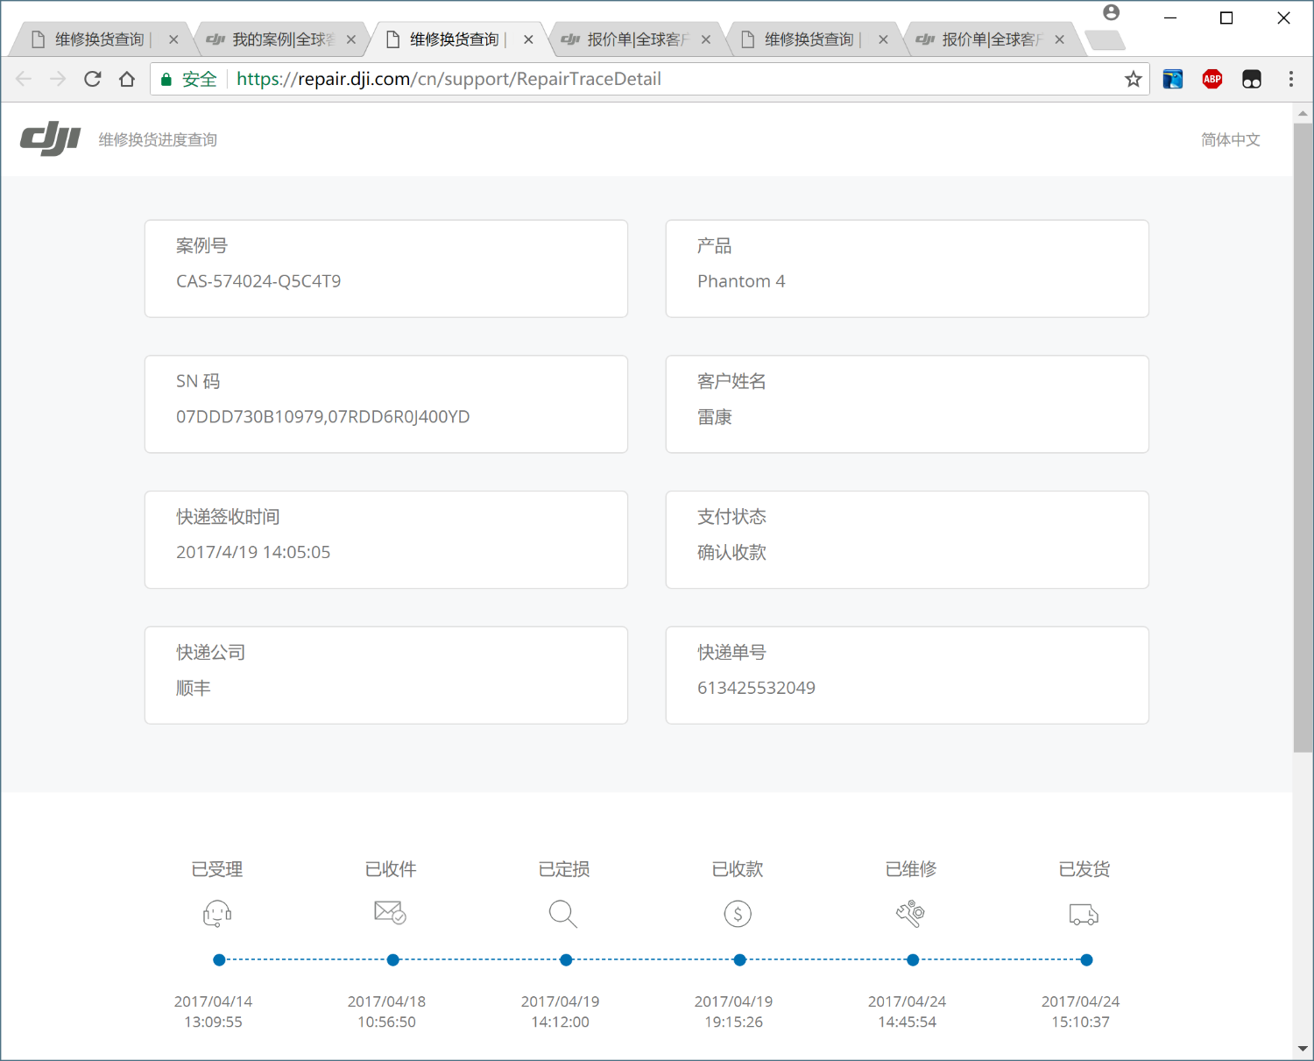Click the 已收款 timeline dot
1314x1061 pixels.
740,960
